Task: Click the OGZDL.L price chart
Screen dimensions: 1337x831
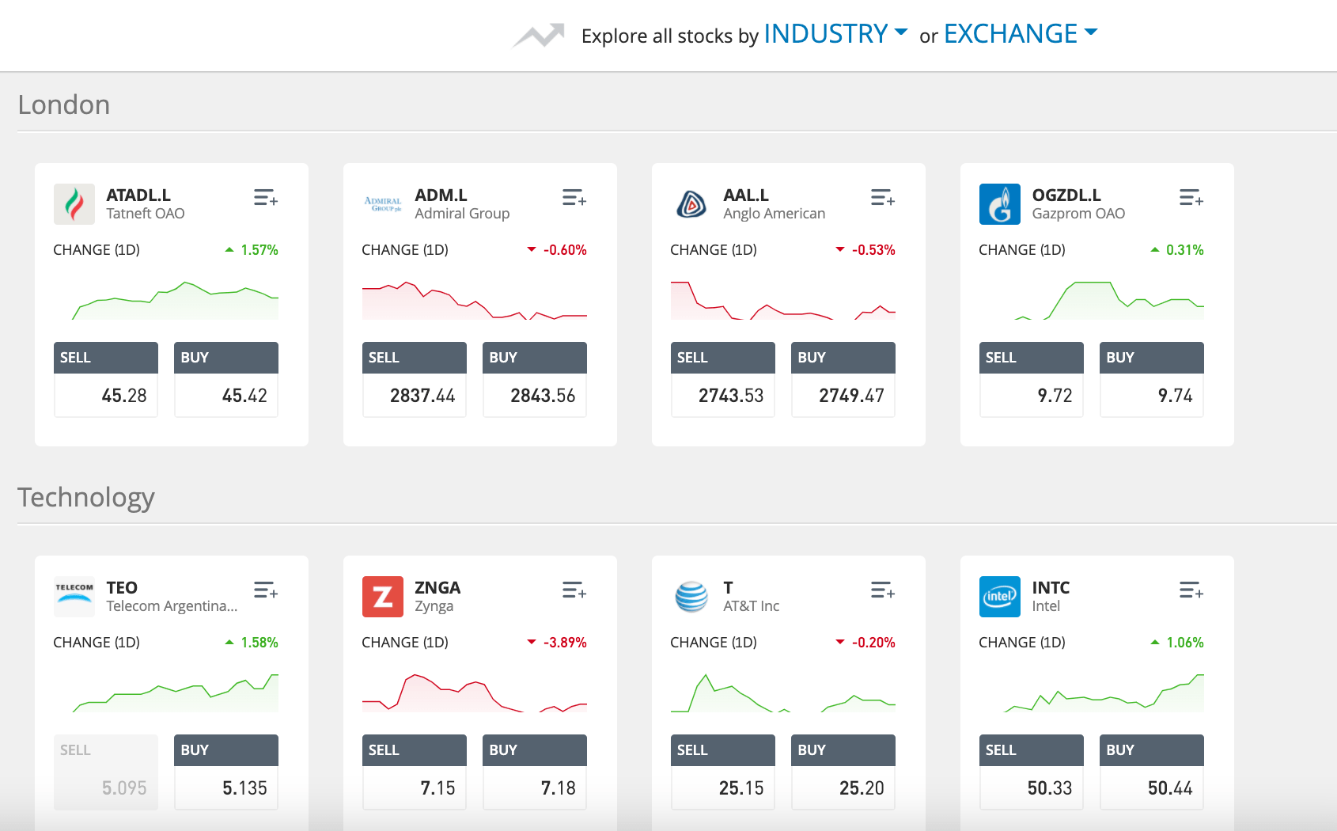Action: click(1092, 300)
